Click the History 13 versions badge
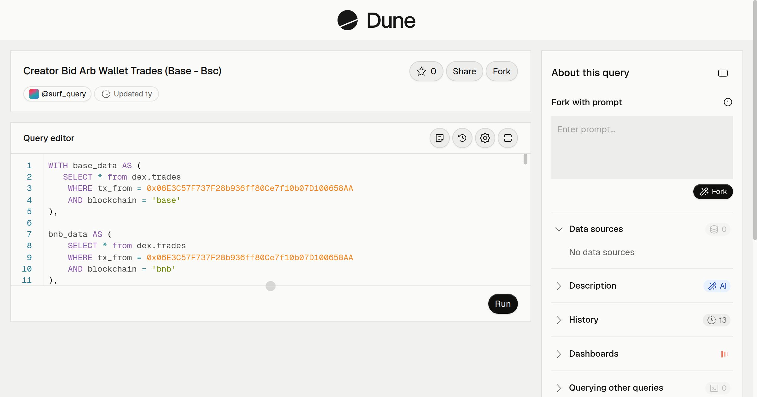 717,320
